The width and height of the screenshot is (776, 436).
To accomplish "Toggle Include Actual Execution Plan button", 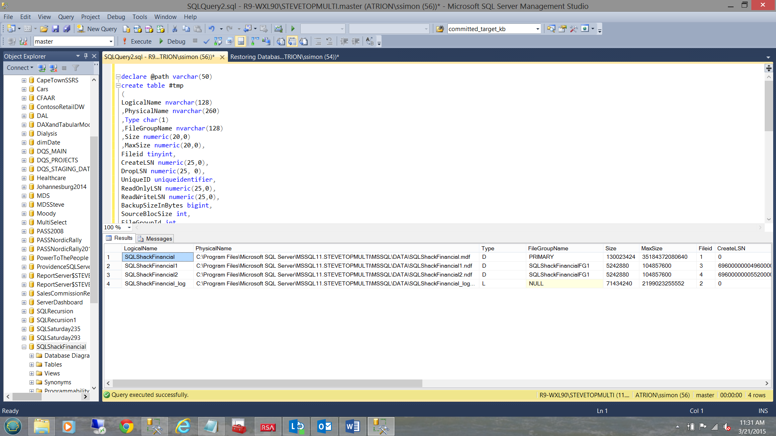I will [x=255, y=41].
